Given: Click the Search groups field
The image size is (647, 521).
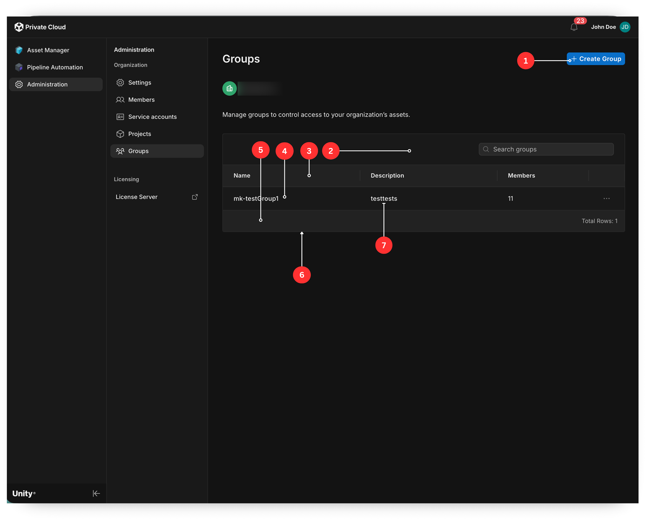Looking at the screenshot, I should pyautogui.click(x=546, y=149).
